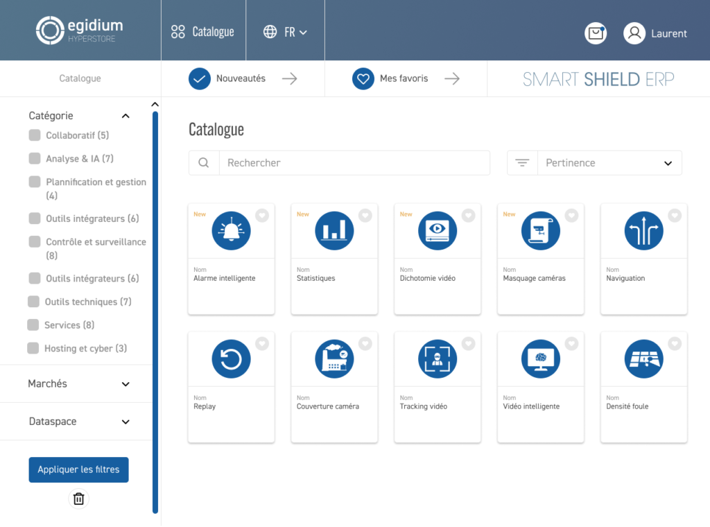710x527 pixels.
Task: Check the Collaboratif (5) category box
Action: [35, 135]
